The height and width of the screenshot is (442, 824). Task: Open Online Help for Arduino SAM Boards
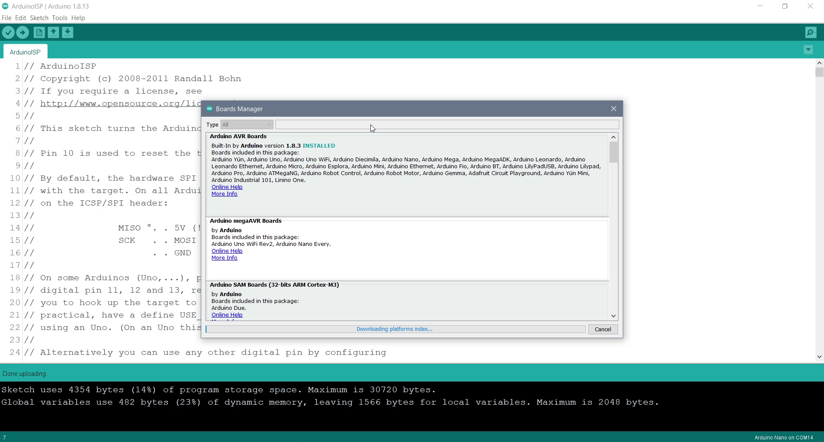coord(227,315)
